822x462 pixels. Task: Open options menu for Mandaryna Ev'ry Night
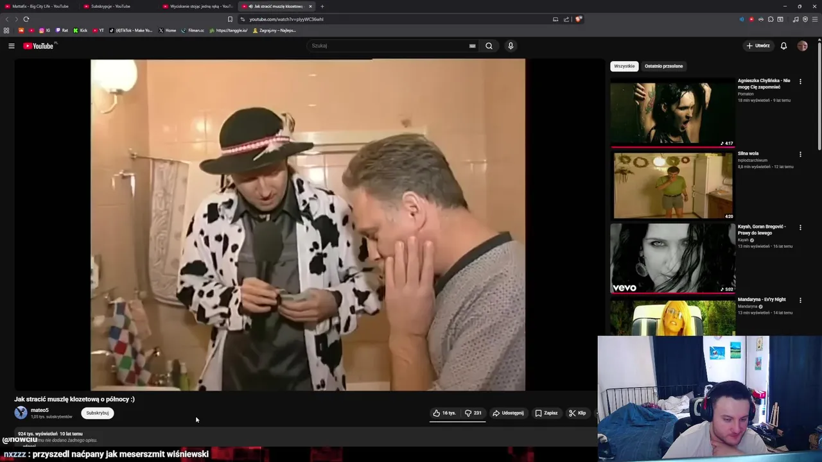tap(800, 300)
